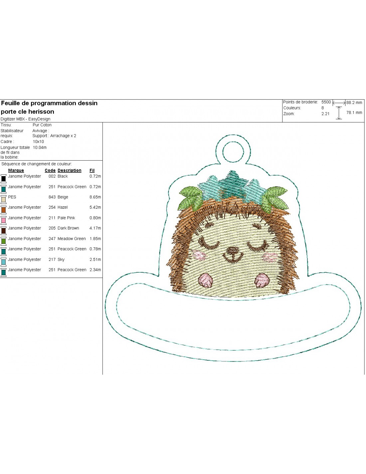Select the 5500 stitch count value
Image resolution: width=366 pixels, height=474 pixels.
coord(326,102)
